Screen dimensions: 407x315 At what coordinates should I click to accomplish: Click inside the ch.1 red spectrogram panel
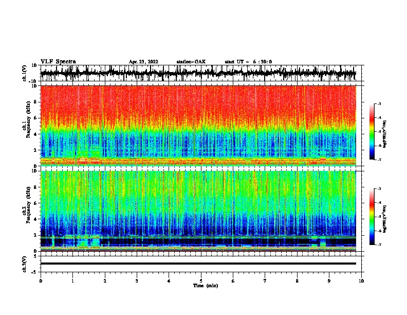(198, 126)
